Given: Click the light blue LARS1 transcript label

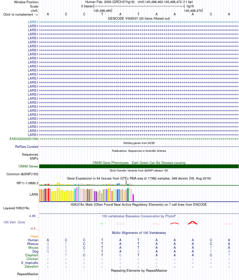Looking at the screenshot, I should 33,22.
